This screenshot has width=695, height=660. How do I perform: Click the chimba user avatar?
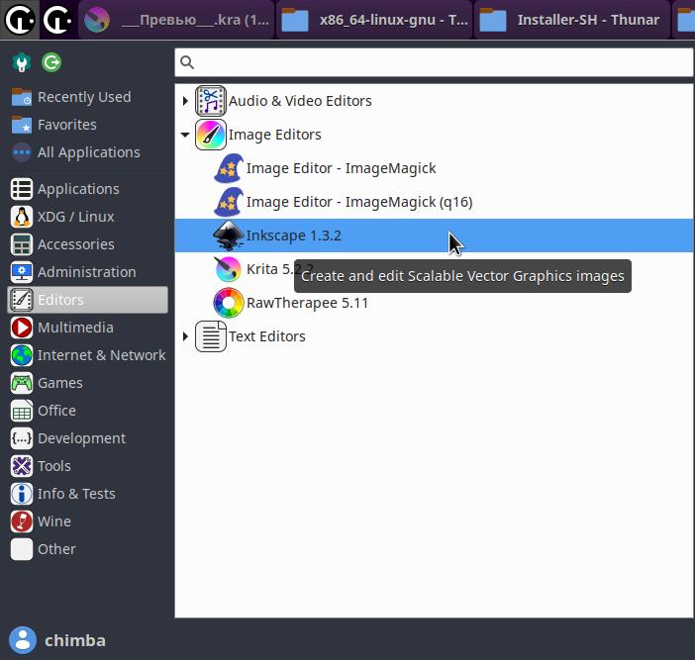coord(23,640)
